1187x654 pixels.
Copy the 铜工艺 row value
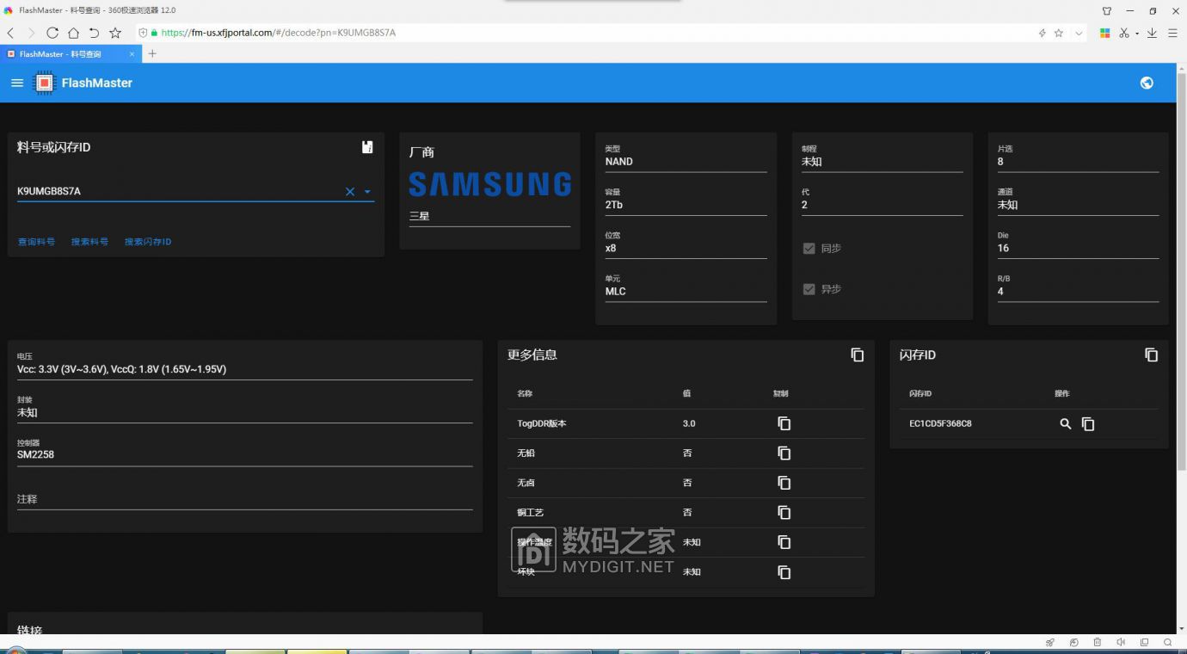pos(784,512)
